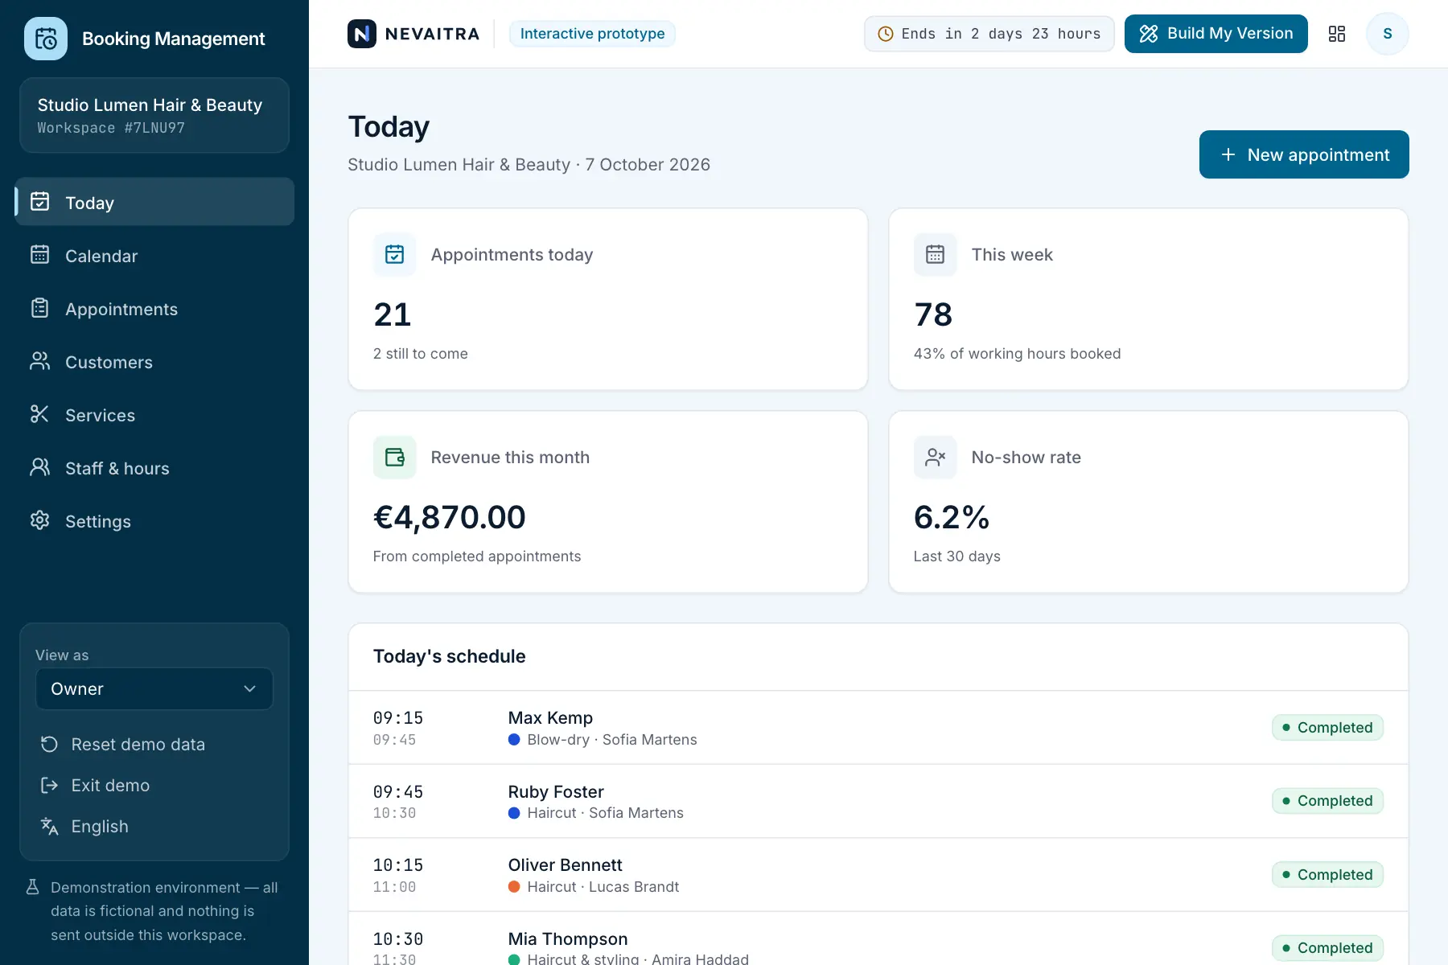This screenshot has height=965, width=1448.
Task: Click the clipboard icon beside Appointments
Action: coord(39,308)
